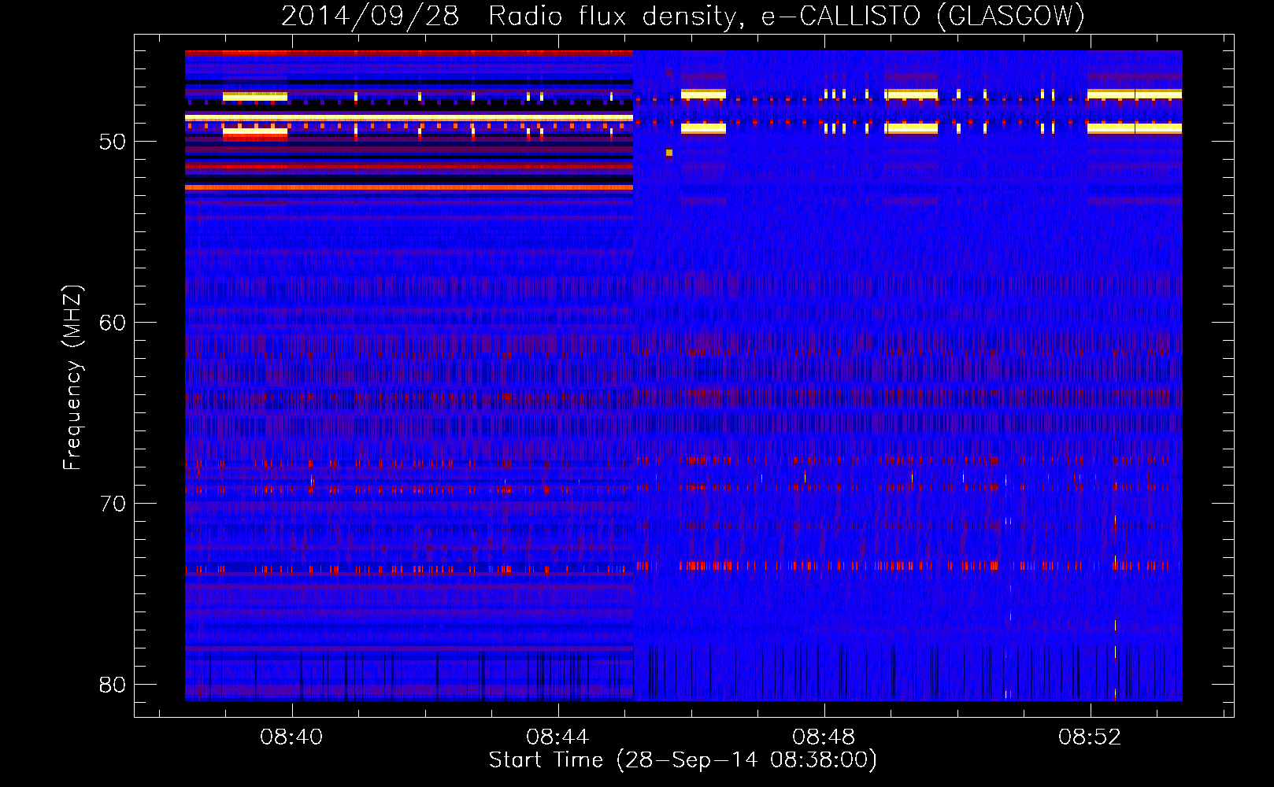Click the plot title 'Radio flux density, e-CALLISTO (GLASGOW)'
This screenshot has width=1274, height=787.
[x=787, y=16]
